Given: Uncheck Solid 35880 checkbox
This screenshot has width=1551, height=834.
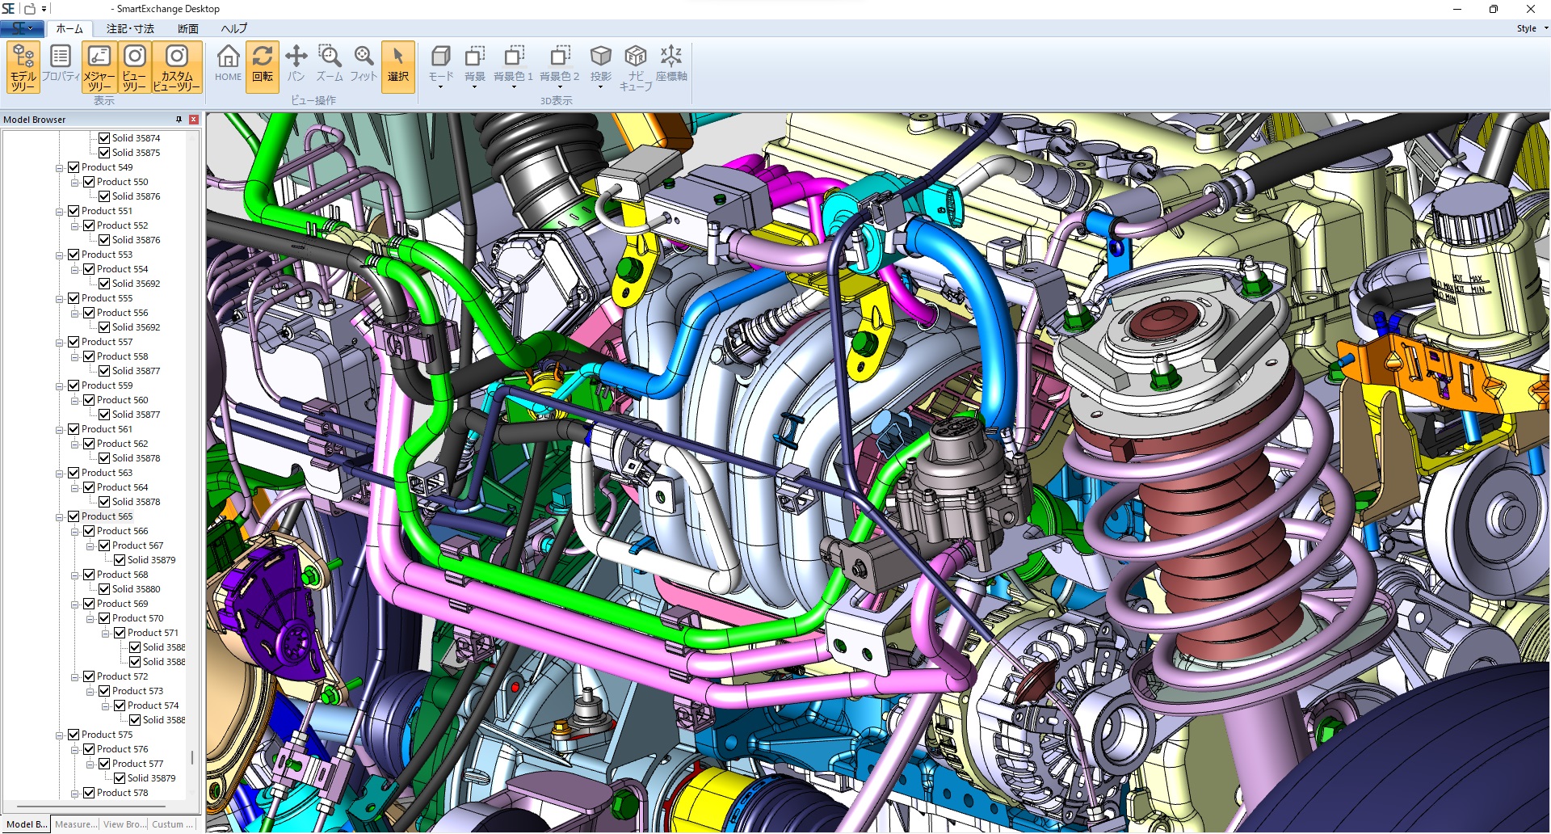Looking at the screenshot, I should (104, 589).
